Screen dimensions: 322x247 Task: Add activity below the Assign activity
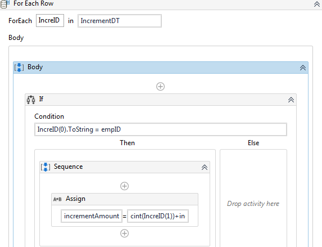[x=124, y=233]
